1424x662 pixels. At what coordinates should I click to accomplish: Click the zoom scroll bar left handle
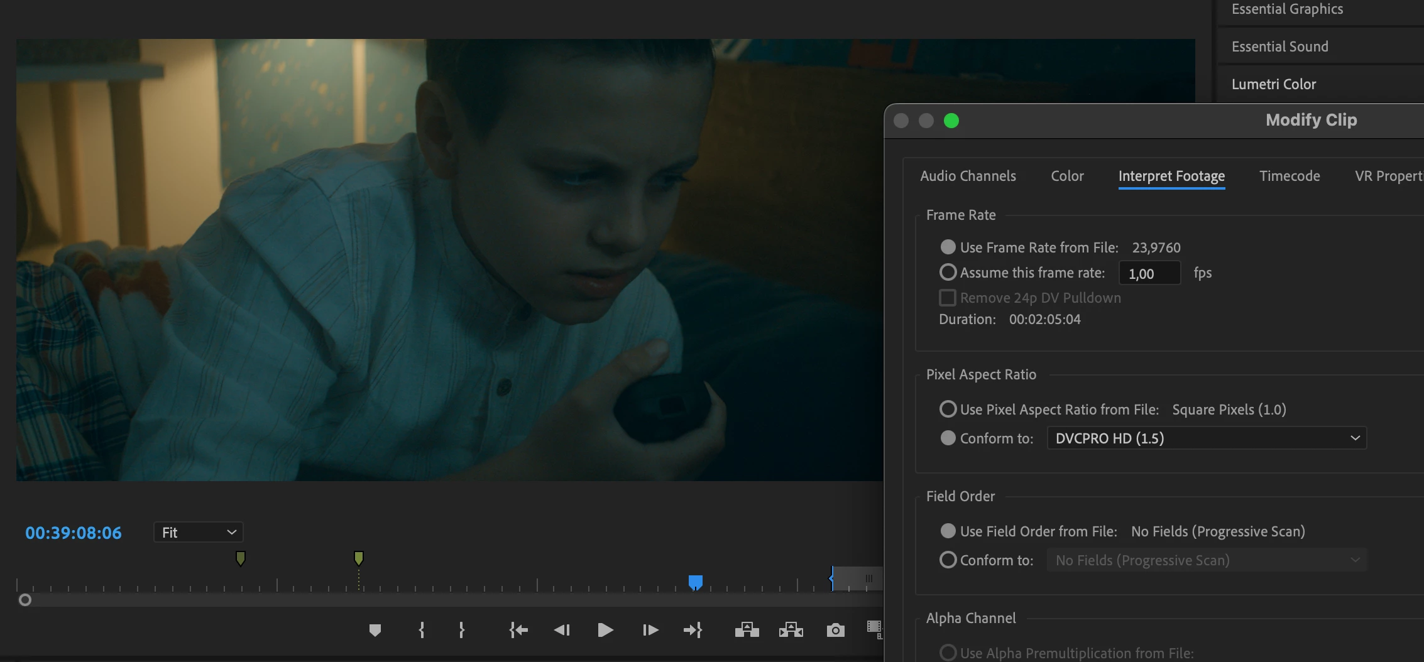[x=25, y=600]
